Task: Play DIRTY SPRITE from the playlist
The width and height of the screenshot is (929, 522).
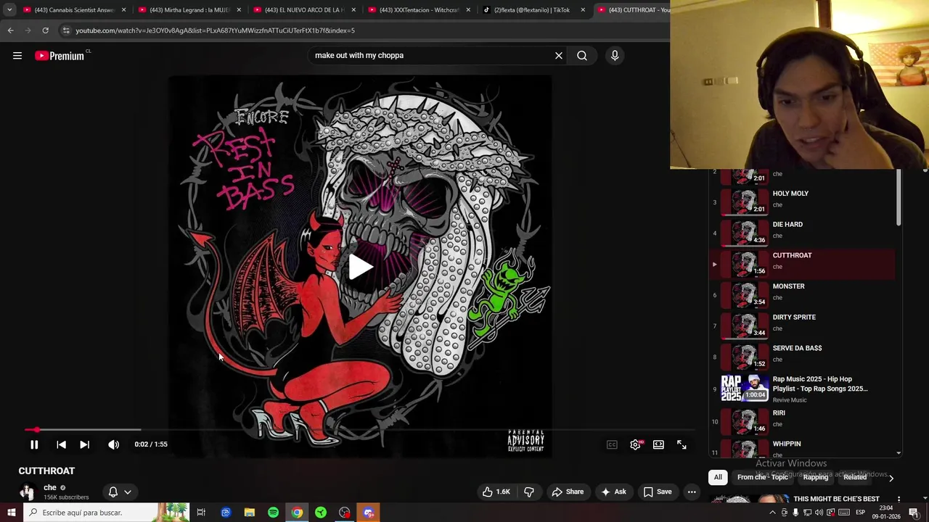Action: coord(802,325)
